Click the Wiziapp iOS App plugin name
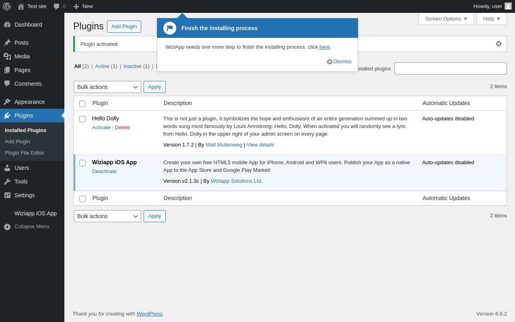 point(114,162)
